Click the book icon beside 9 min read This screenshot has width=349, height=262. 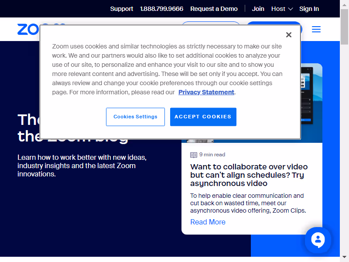194,155
